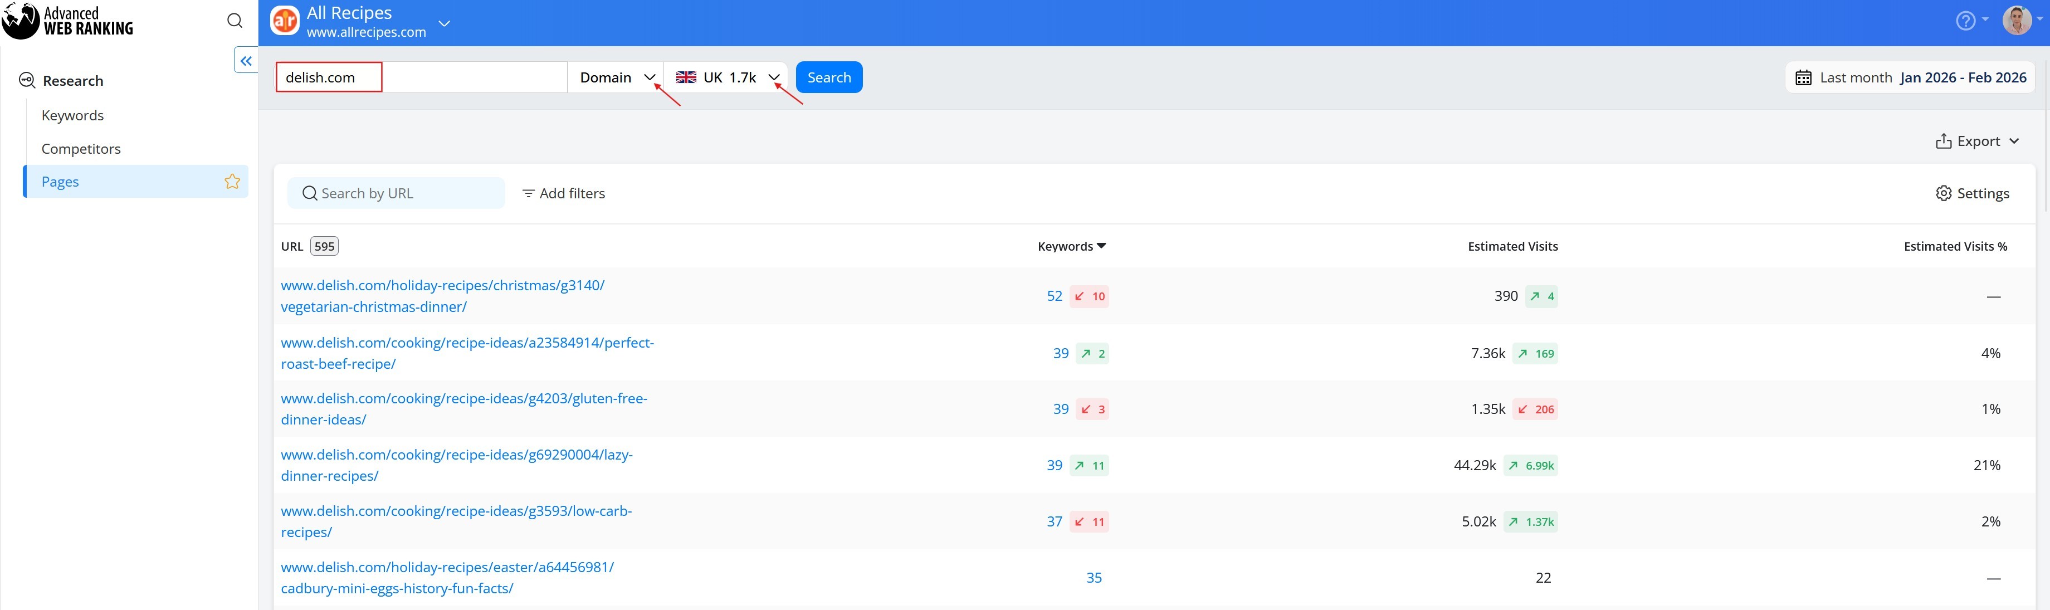Click 37 keywords count for low-carb row
The image size is (2050, 610).
point(1055,521)
